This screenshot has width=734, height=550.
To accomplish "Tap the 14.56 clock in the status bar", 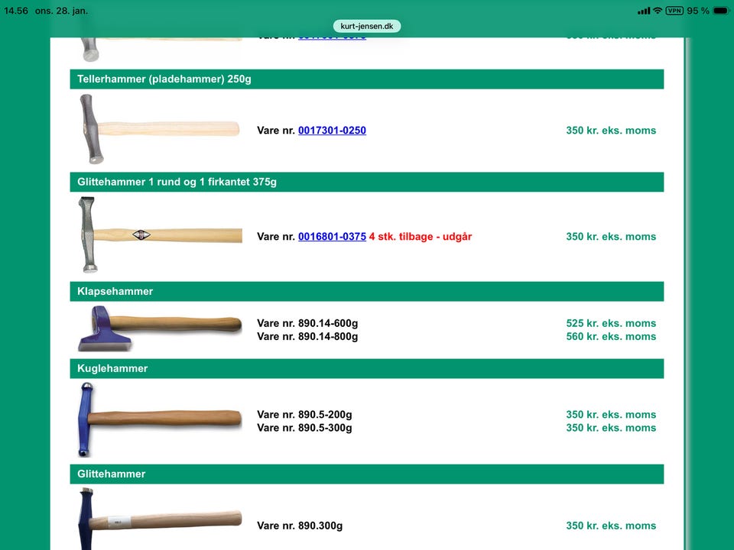I will (x=16, y=11).
